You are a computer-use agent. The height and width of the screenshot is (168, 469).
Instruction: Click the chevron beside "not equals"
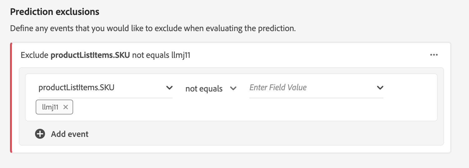click(233, 88)
